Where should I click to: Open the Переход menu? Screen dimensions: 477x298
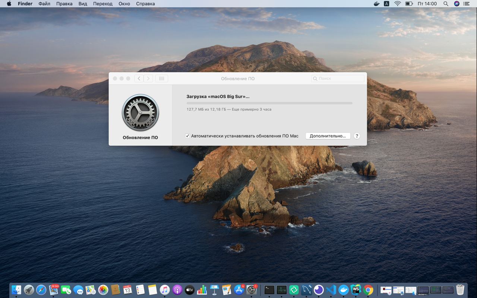(x=103, y=4)
